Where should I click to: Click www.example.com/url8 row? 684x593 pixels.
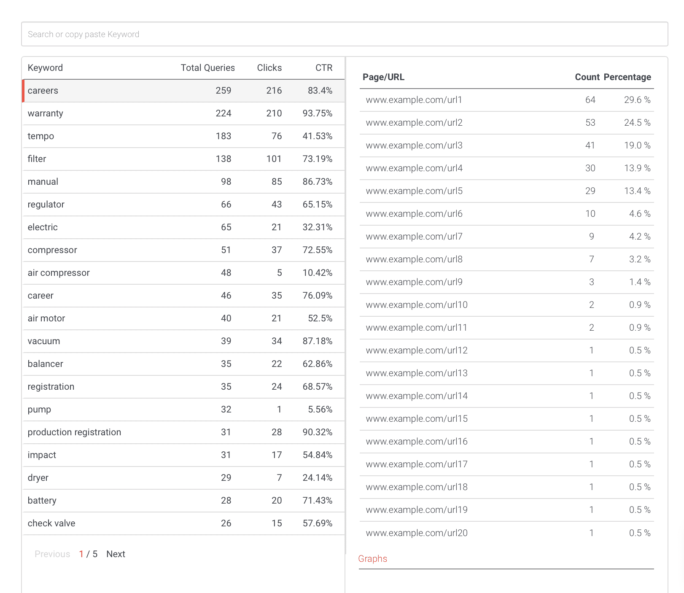(x=507, y=259)
